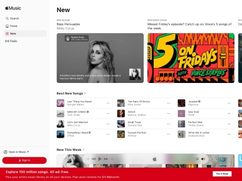Click Let's Get Married album art
Screen dimensions: 242x181
pos(60,124)
